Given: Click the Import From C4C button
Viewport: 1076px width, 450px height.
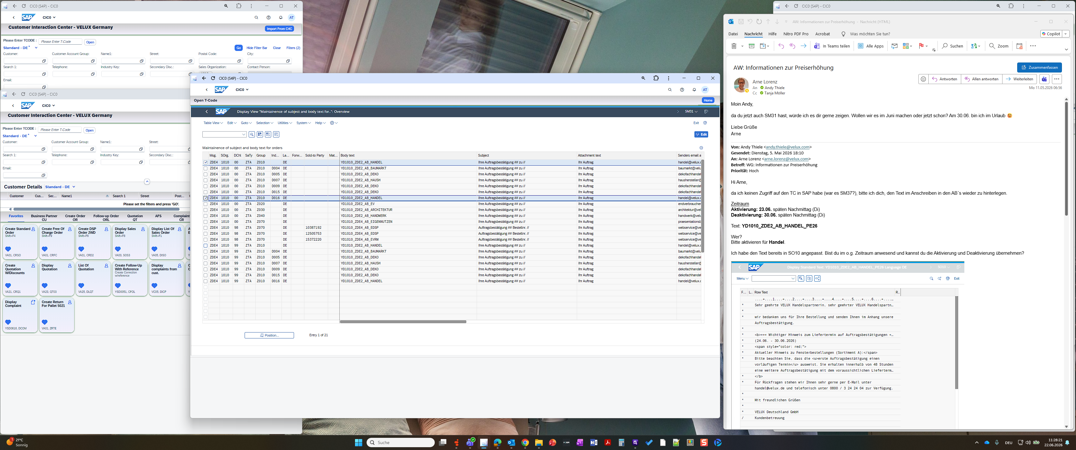Looking at the screenshot, I should point(279,29).
